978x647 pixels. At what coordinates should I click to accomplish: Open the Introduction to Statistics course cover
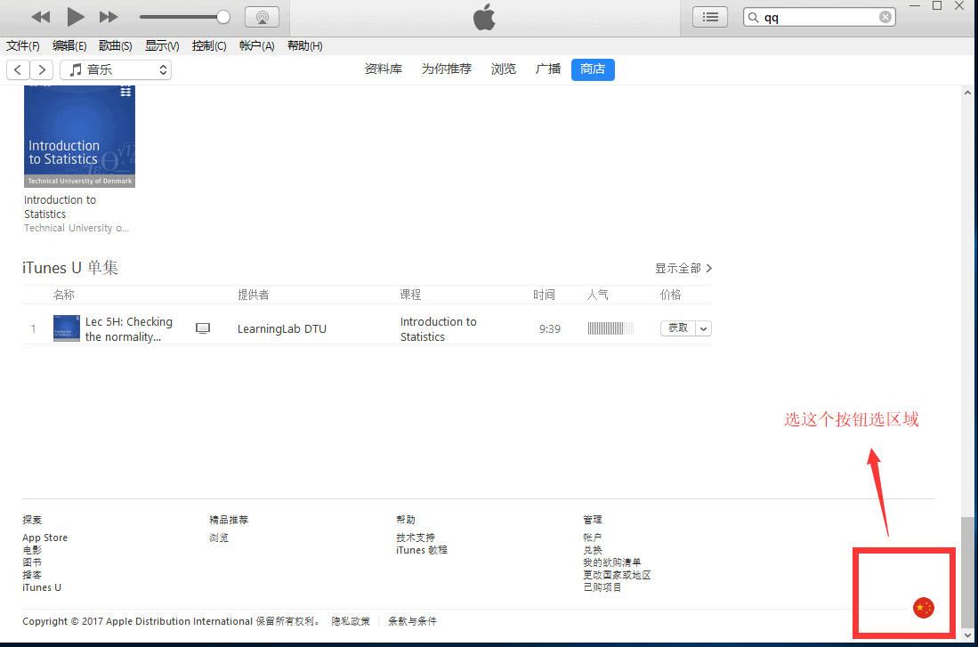[x=79, y=136]
